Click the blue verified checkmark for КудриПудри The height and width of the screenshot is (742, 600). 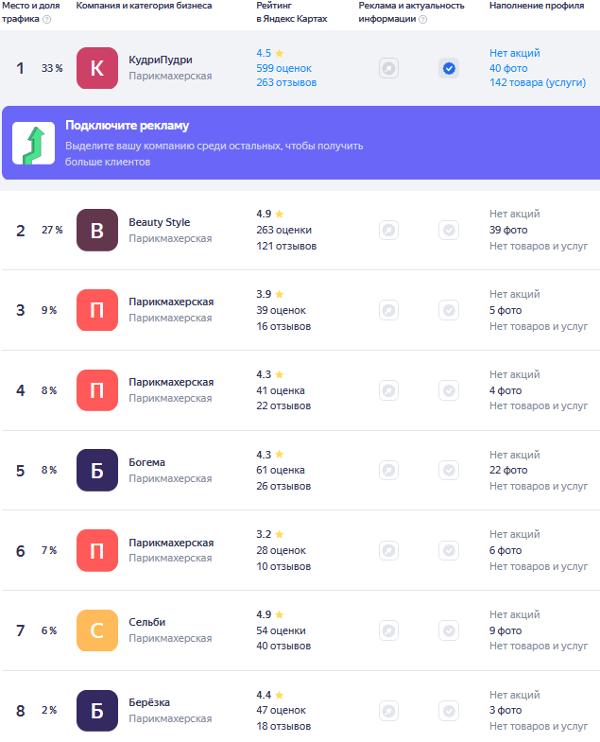(449, 69)
